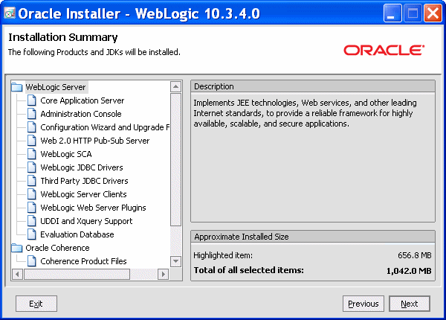Select WebLogic Web Server Plugins
The image size is (446, 320).
[x=94, y=208]
